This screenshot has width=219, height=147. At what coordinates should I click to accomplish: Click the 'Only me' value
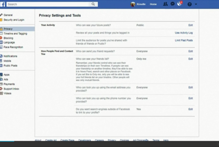(x=141, y=59)
